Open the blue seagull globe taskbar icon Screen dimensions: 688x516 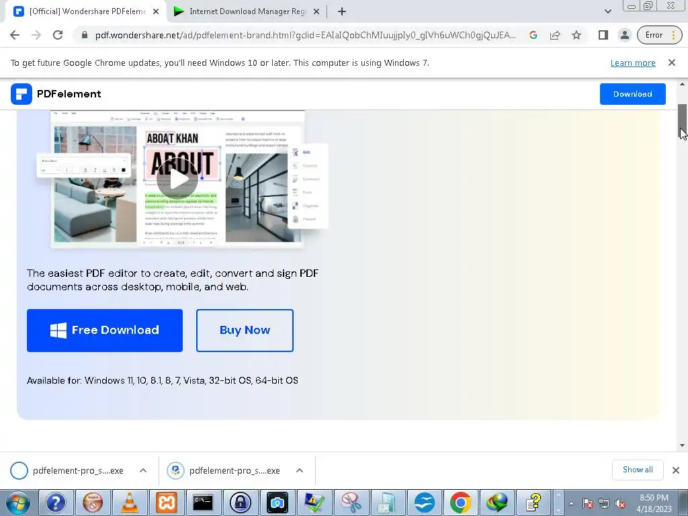pos(425,503)
